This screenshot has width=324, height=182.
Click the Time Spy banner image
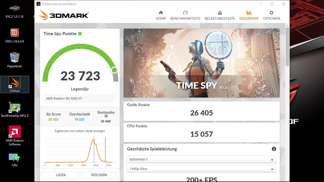pyautogui.click(x=201, y=63)
